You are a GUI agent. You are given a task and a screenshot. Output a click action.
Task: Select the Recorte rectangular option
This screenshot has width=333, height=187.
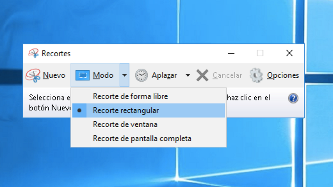coord(126,111)
